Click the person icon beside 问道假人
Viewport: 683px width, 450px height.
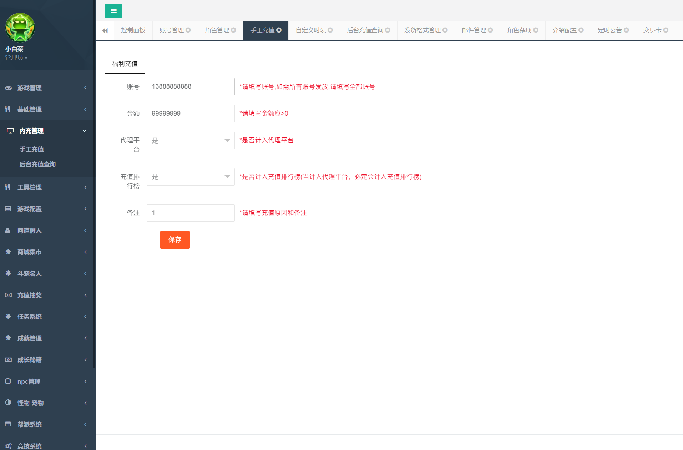(8, 231)
